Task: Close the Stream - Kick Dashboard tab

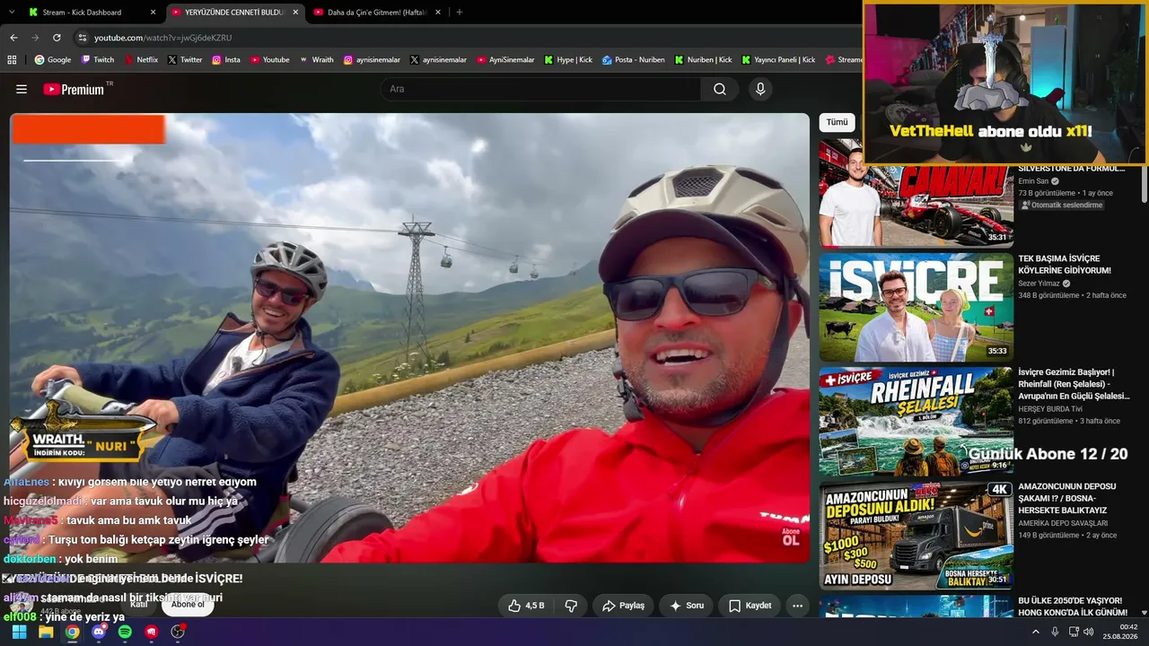Action: click(x=153, y=13)
